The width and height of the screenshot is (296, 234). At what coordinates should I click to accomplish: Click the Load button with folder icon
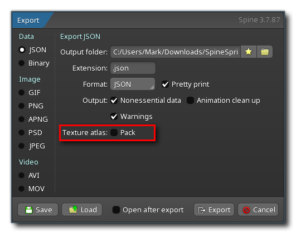82,210
